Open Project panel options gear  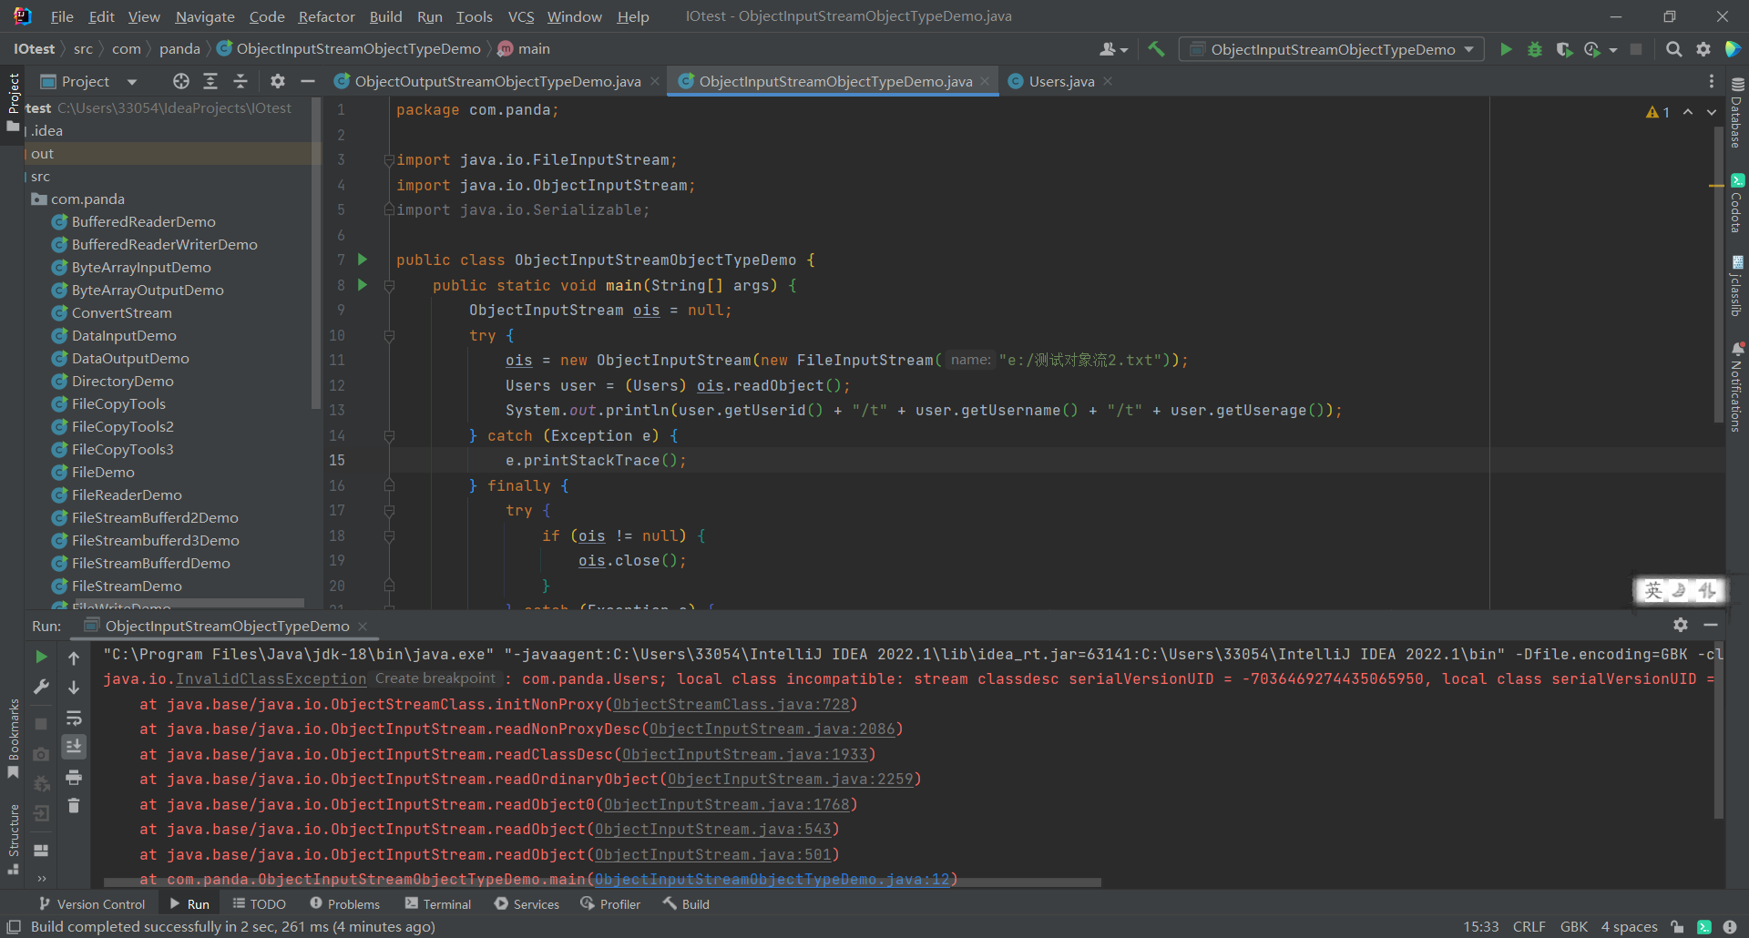(x=278, y=81)
